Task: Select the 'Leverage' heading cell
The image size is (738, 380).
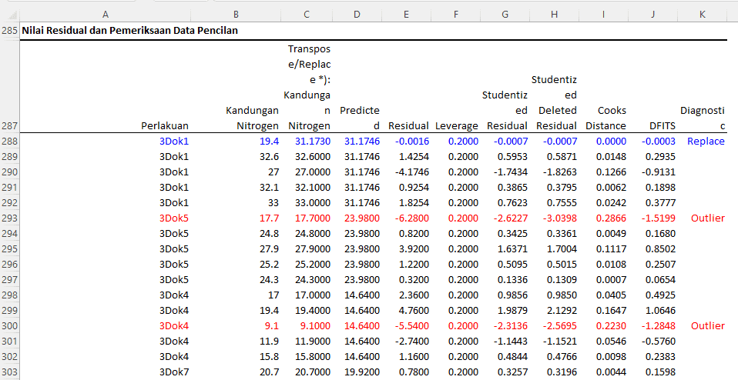Action: click(x=456, y=125)
